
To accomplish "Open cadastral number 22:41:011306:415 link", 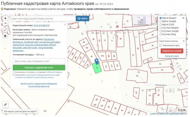I will pyautogui.click(x=42, y=25).
